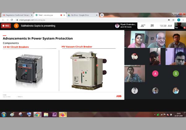
Task: Click the camera permission icon in address bar
Action: (x=169, y=20)
